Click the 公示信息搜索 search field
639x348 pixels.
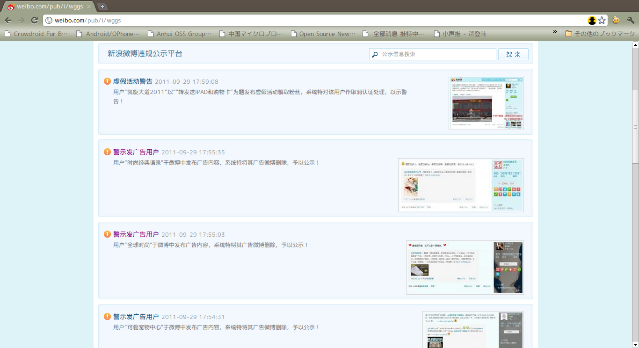tap(432, 54)
